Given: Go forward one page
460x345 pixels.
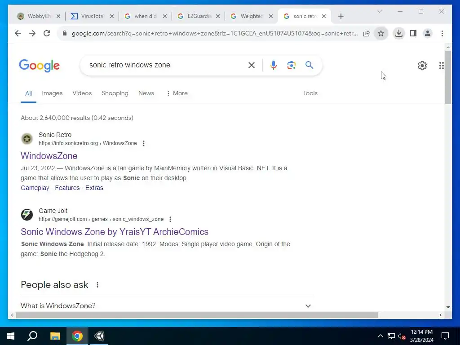Looking at the screenshot, I should 32,33.
